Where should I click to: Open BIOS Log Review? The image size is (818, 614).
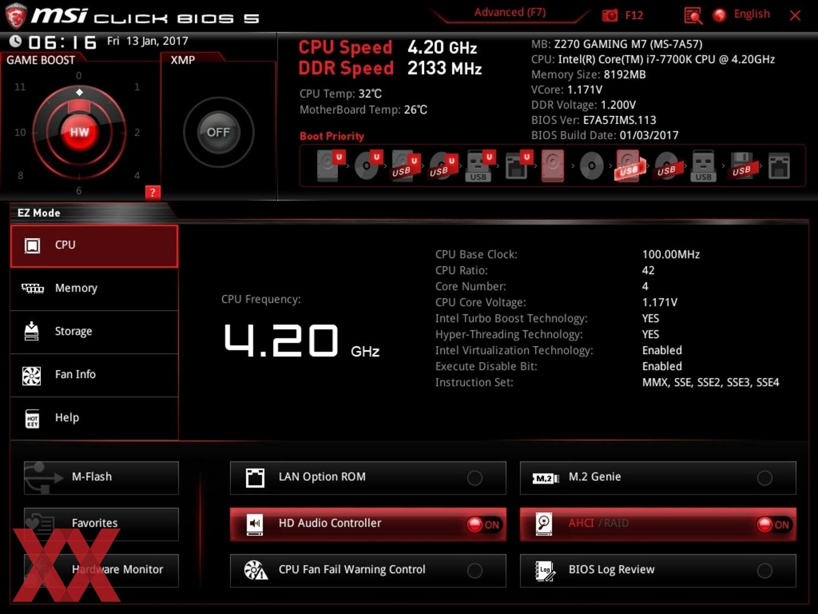[658, 571]
